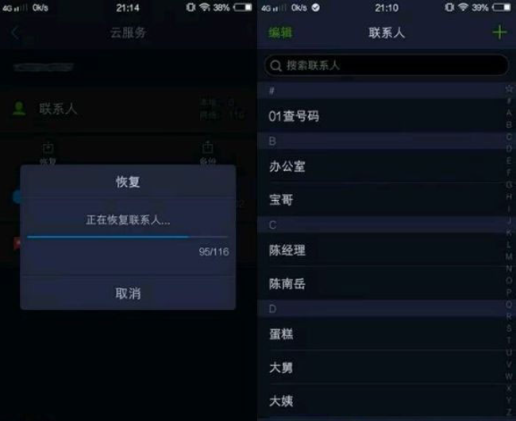
Task: Jump to letter Z in index bar
Action: point(509,411)
